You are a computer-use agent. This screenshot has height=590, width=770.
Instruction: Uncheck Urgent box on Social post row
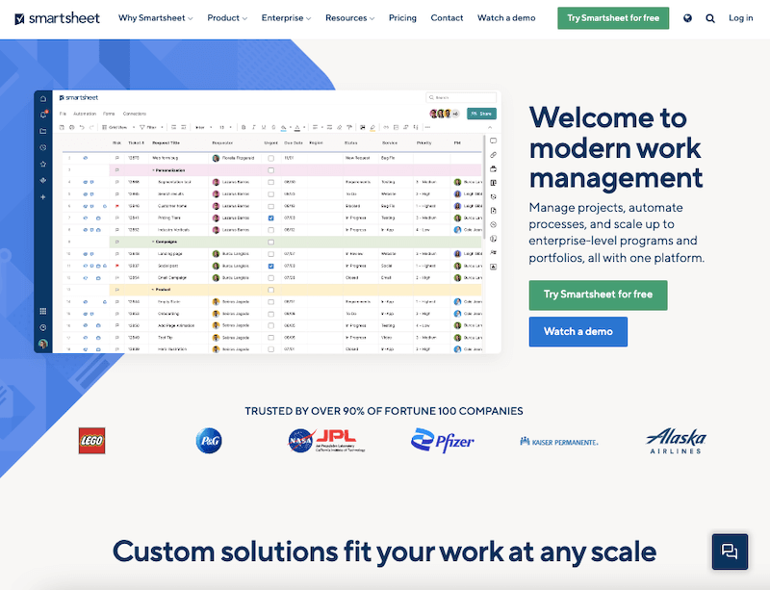coord(270,266)
